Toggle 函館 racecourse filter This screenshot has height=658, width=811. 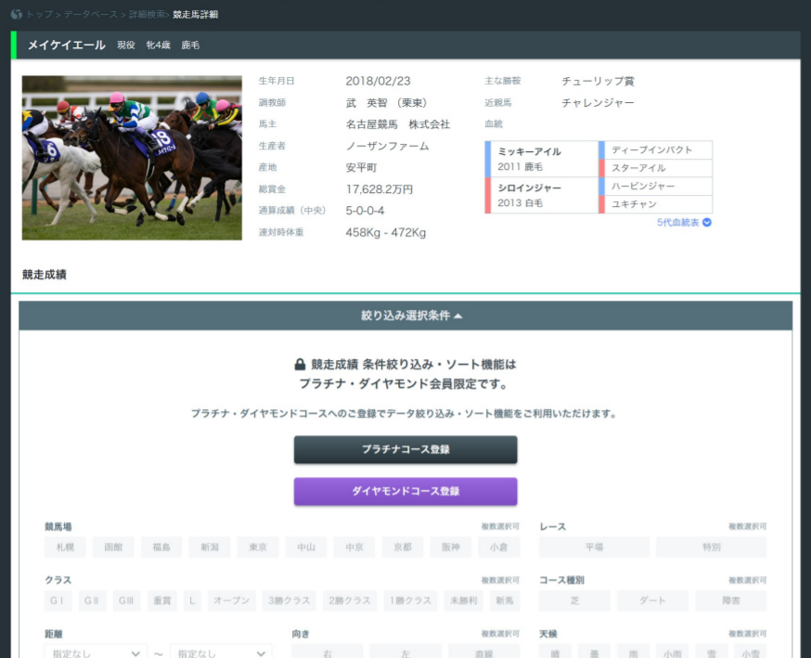tap(113, 548)
